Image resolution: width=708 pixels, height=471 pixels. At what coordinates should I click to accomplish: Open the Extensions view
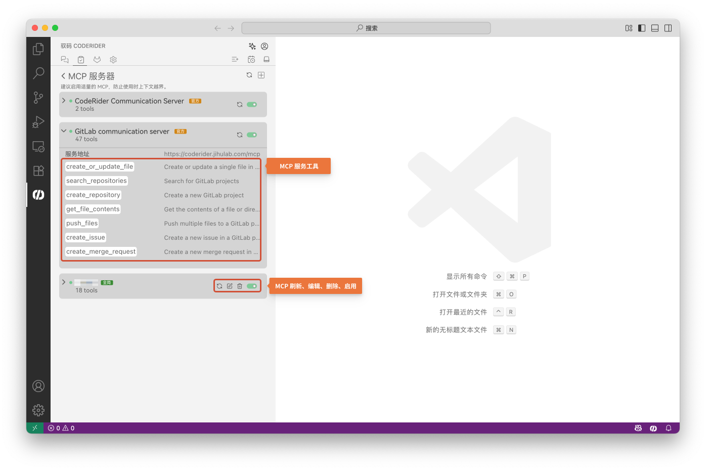(38, 170)
